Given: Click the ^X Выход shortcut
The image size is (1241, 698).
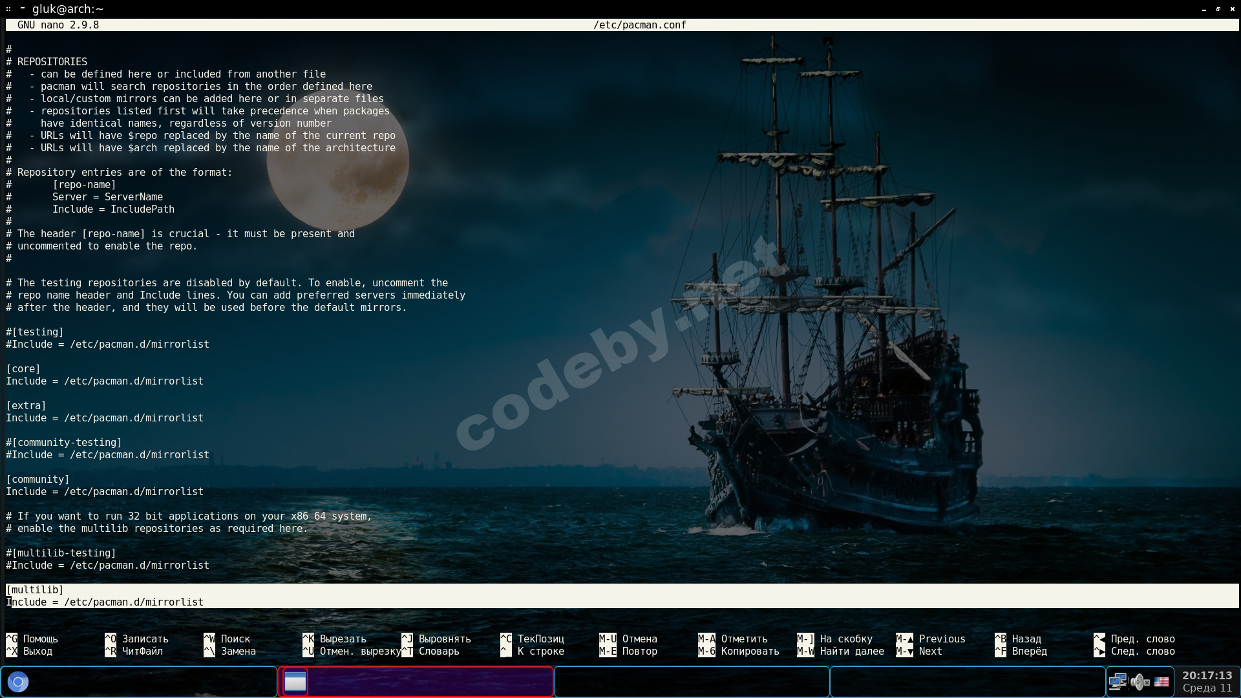Looking at the screenshot, I should tap(29, 651).
